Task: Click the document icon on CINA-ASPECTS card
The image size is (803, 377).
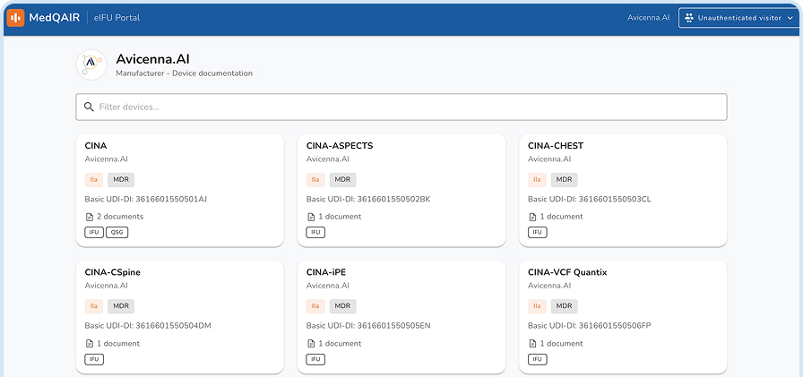Action: tap(311, 217)
